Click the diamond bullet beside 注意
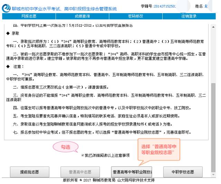 click(8, 66)
